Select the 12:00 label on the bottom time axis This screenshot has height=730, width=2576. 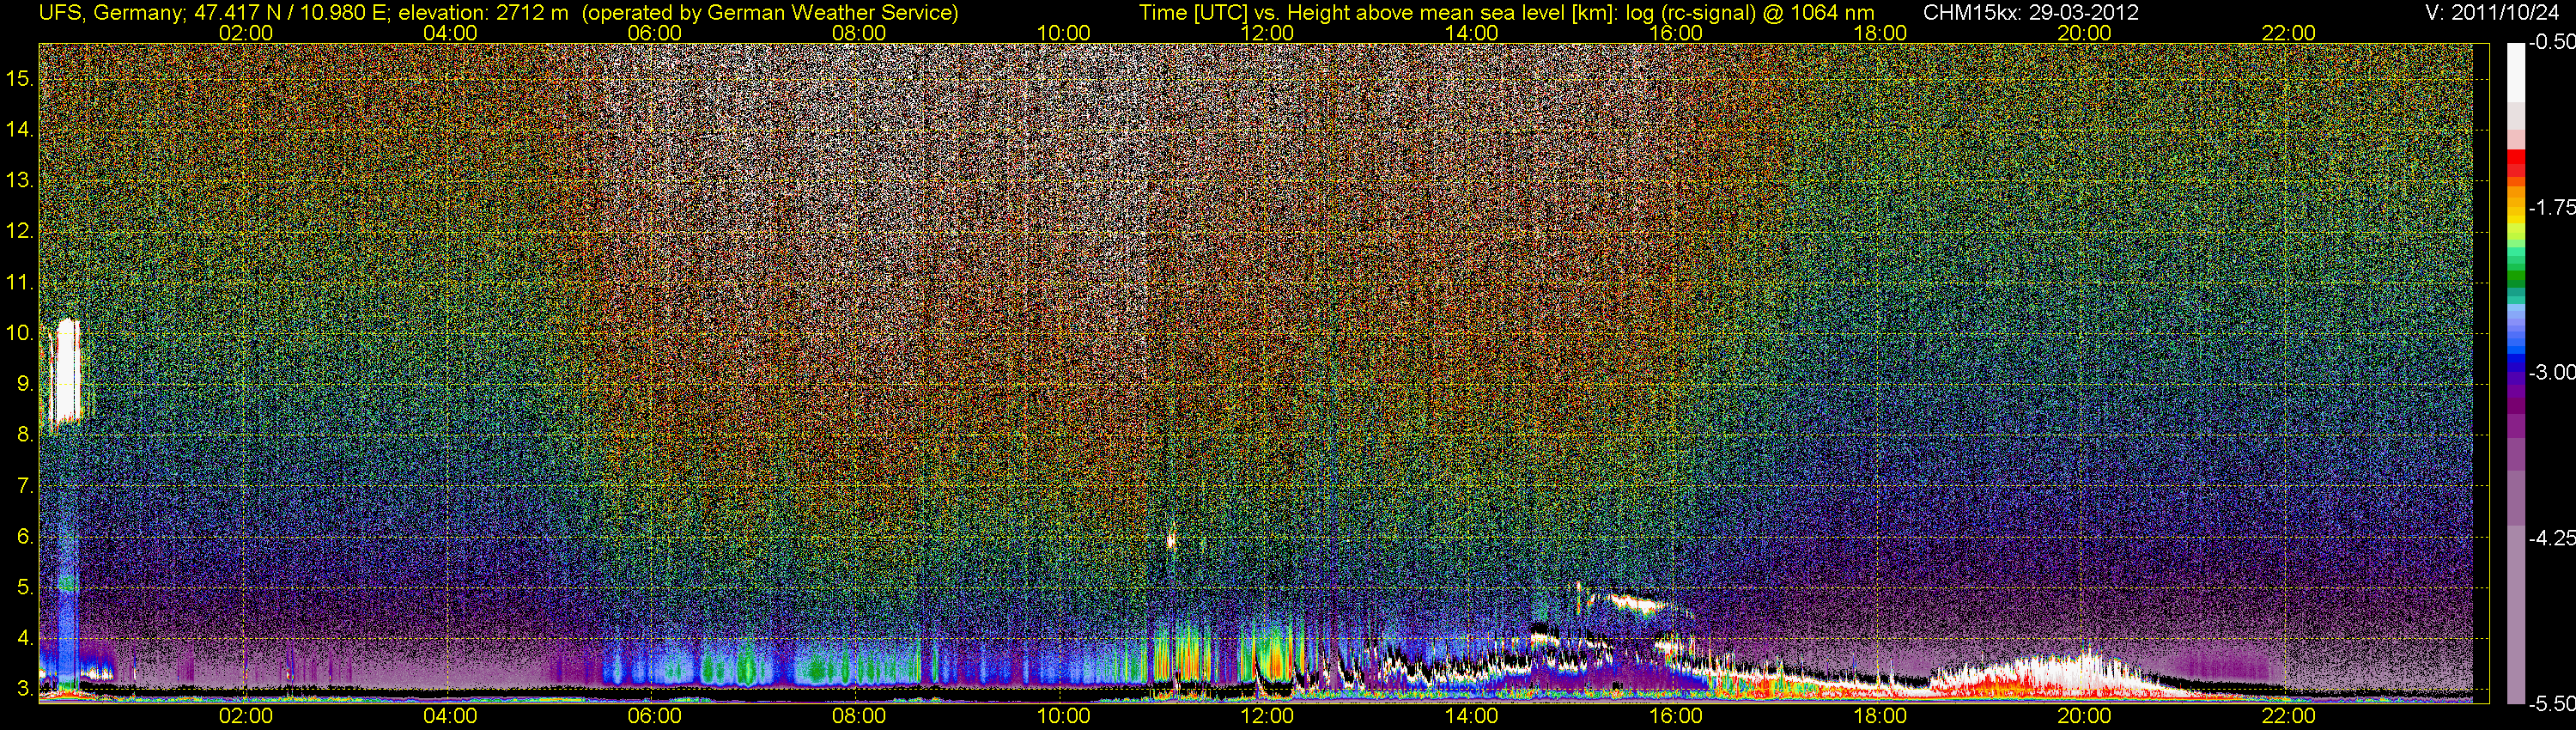pos(1267,716)
